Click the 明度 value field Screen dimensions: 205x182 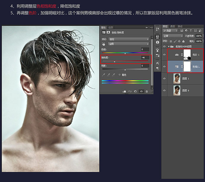145,66
